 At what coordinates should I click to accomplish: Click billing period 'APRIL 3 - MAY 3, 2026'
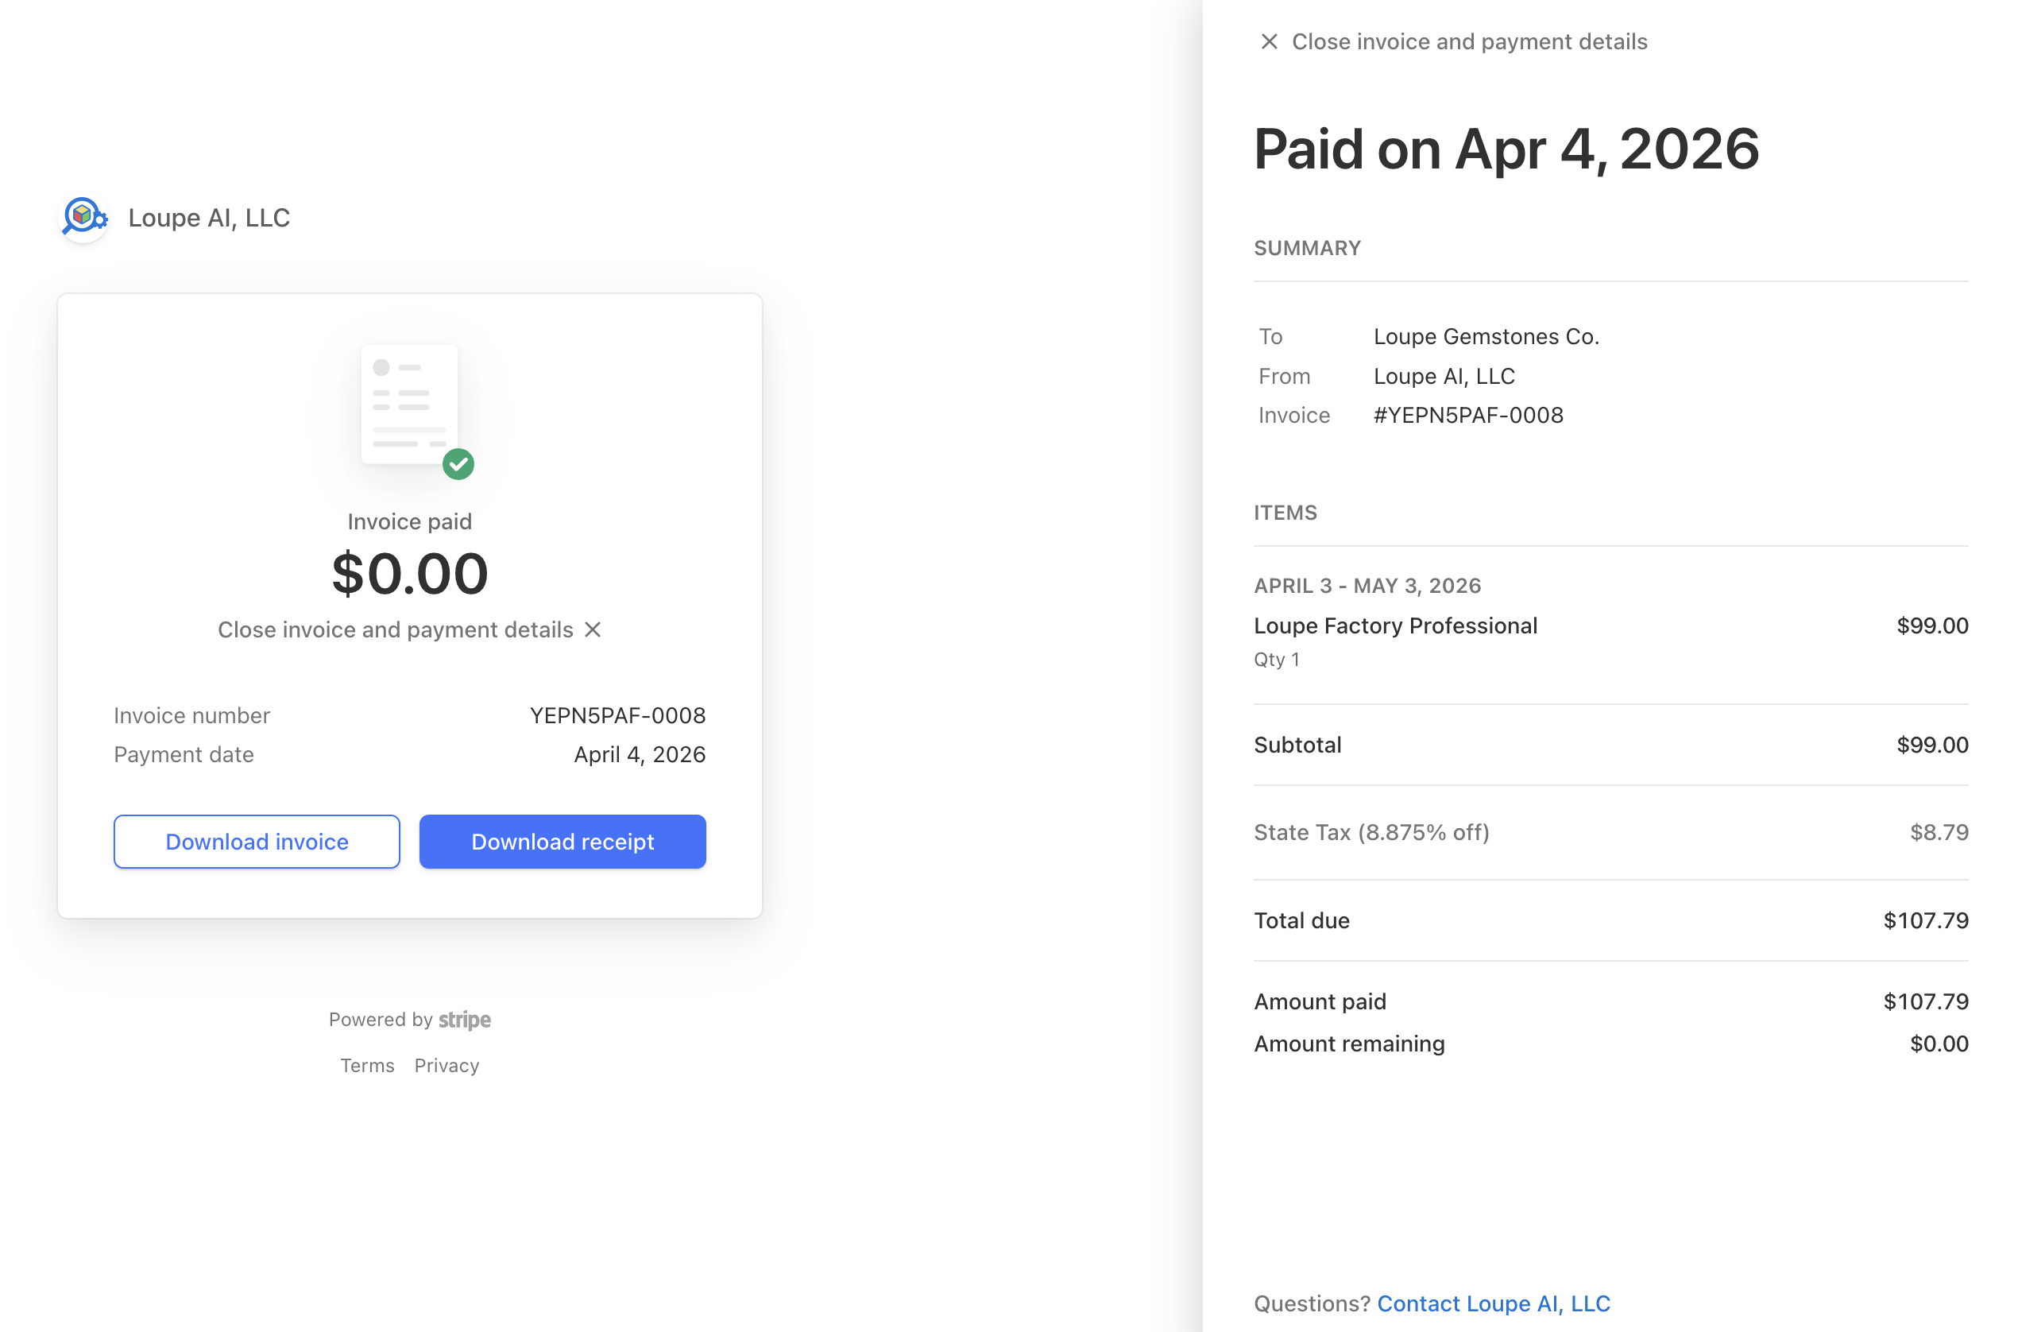click(x=1367, y=585)
